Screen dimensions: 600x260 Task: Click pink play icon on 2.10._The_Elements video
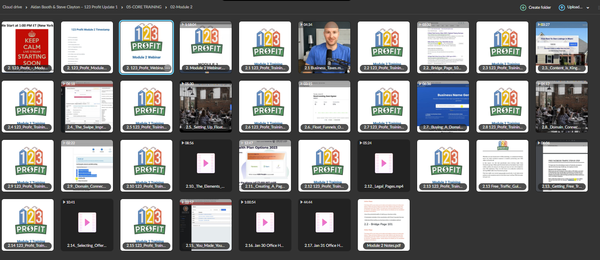click(206, 163)
